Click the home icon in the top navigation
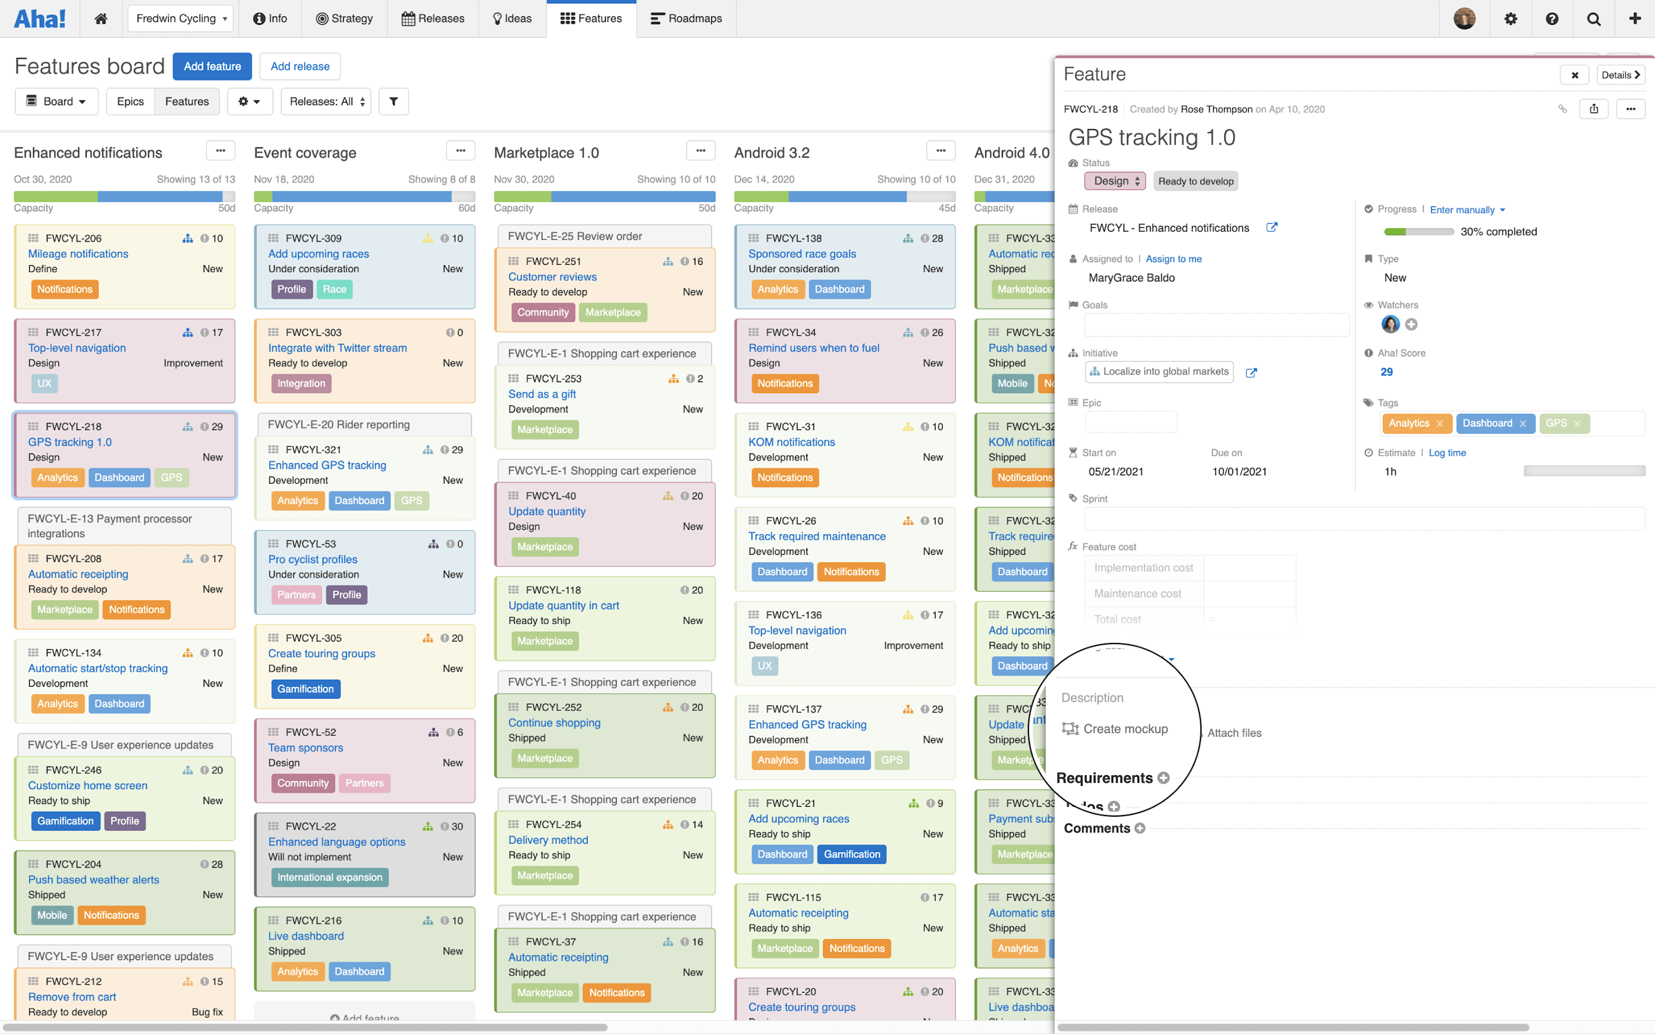The image size is (1655, 1034). (100, 18)
